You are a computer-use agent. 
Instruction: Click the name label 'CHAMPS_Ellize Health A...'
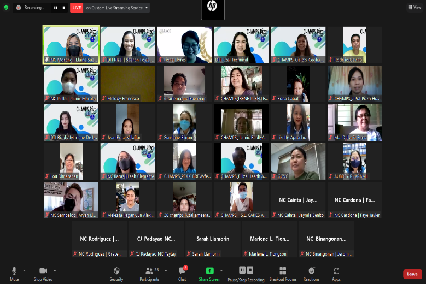(244, 176)
